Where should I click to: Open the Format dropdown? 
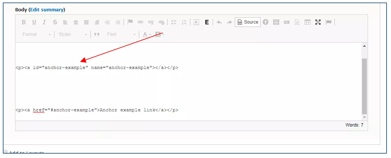click(x=36, y=34)
